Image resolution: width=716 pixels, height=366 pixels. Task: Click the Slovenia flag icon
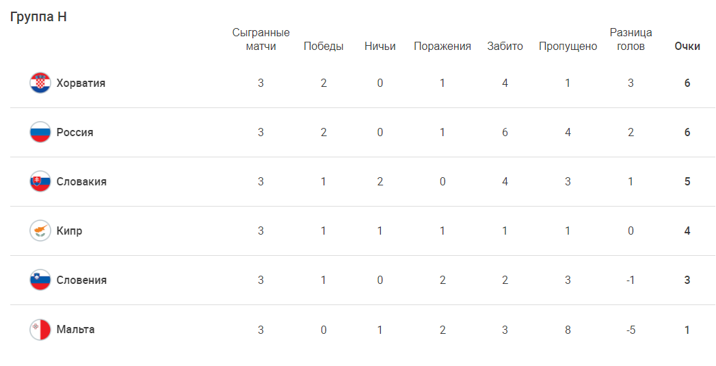[x=40, y=280]
